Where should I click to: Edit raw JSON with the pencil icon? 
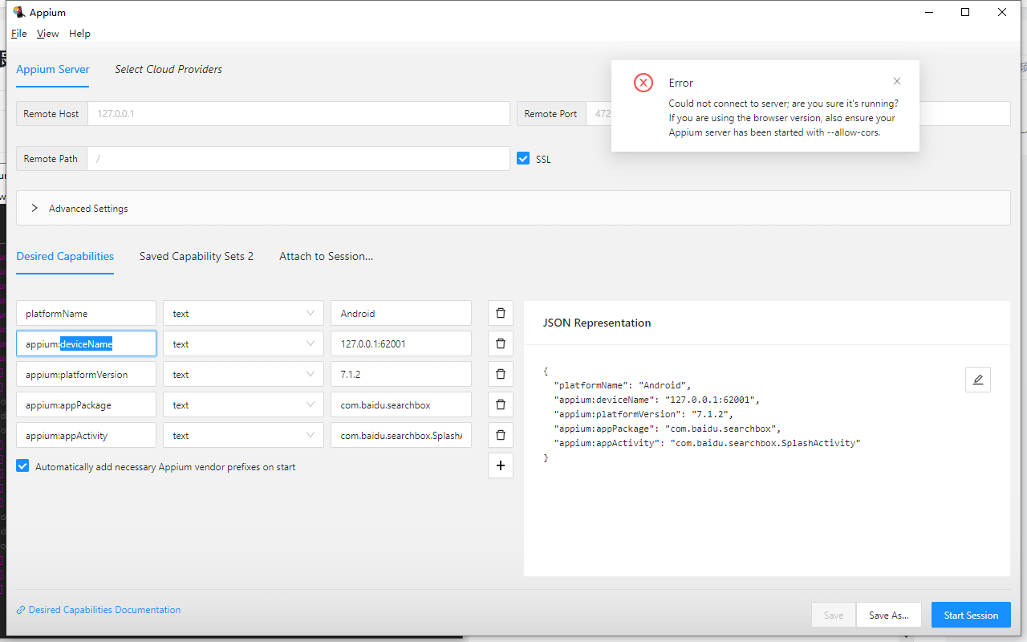[x=977, y=380]
